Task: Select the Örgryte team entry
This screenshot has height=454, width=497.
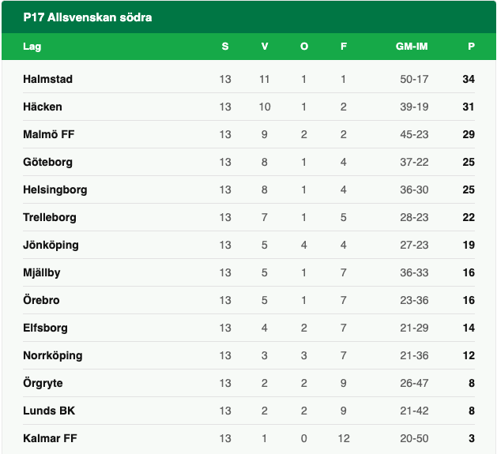Action: click(43, 383)
